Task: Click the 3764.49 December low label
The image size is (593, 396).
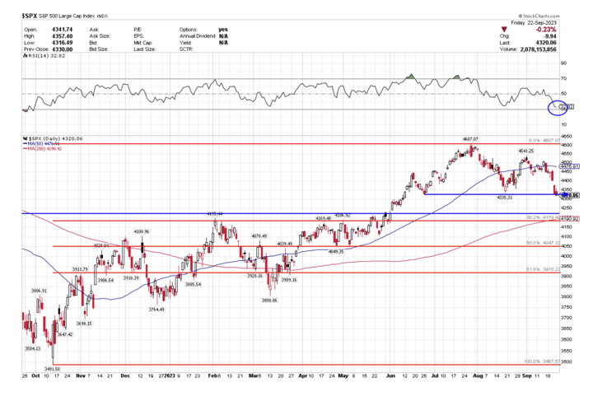Action: coord(156,310)
